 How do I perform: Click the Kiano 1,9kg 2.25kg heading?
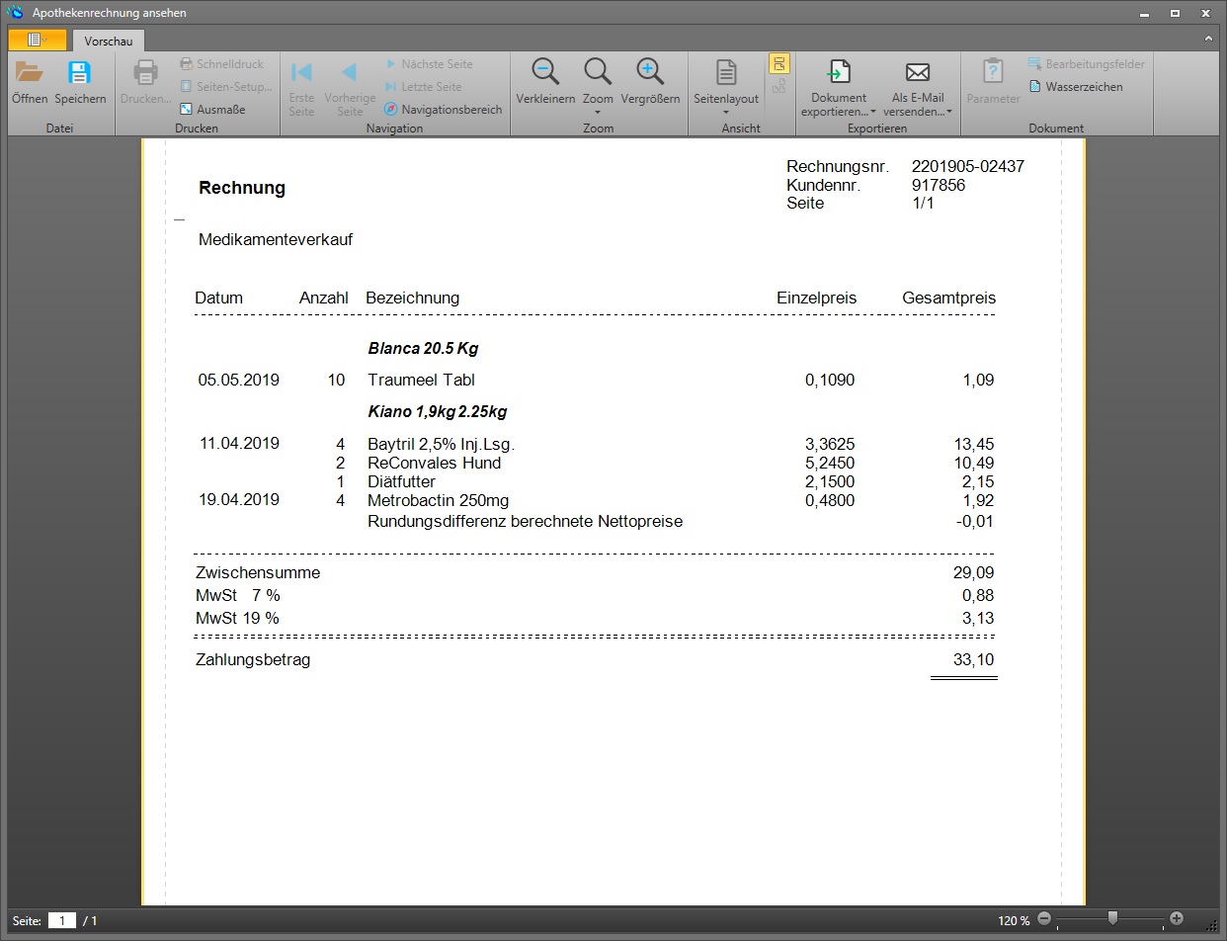click(x=438, y=411)
